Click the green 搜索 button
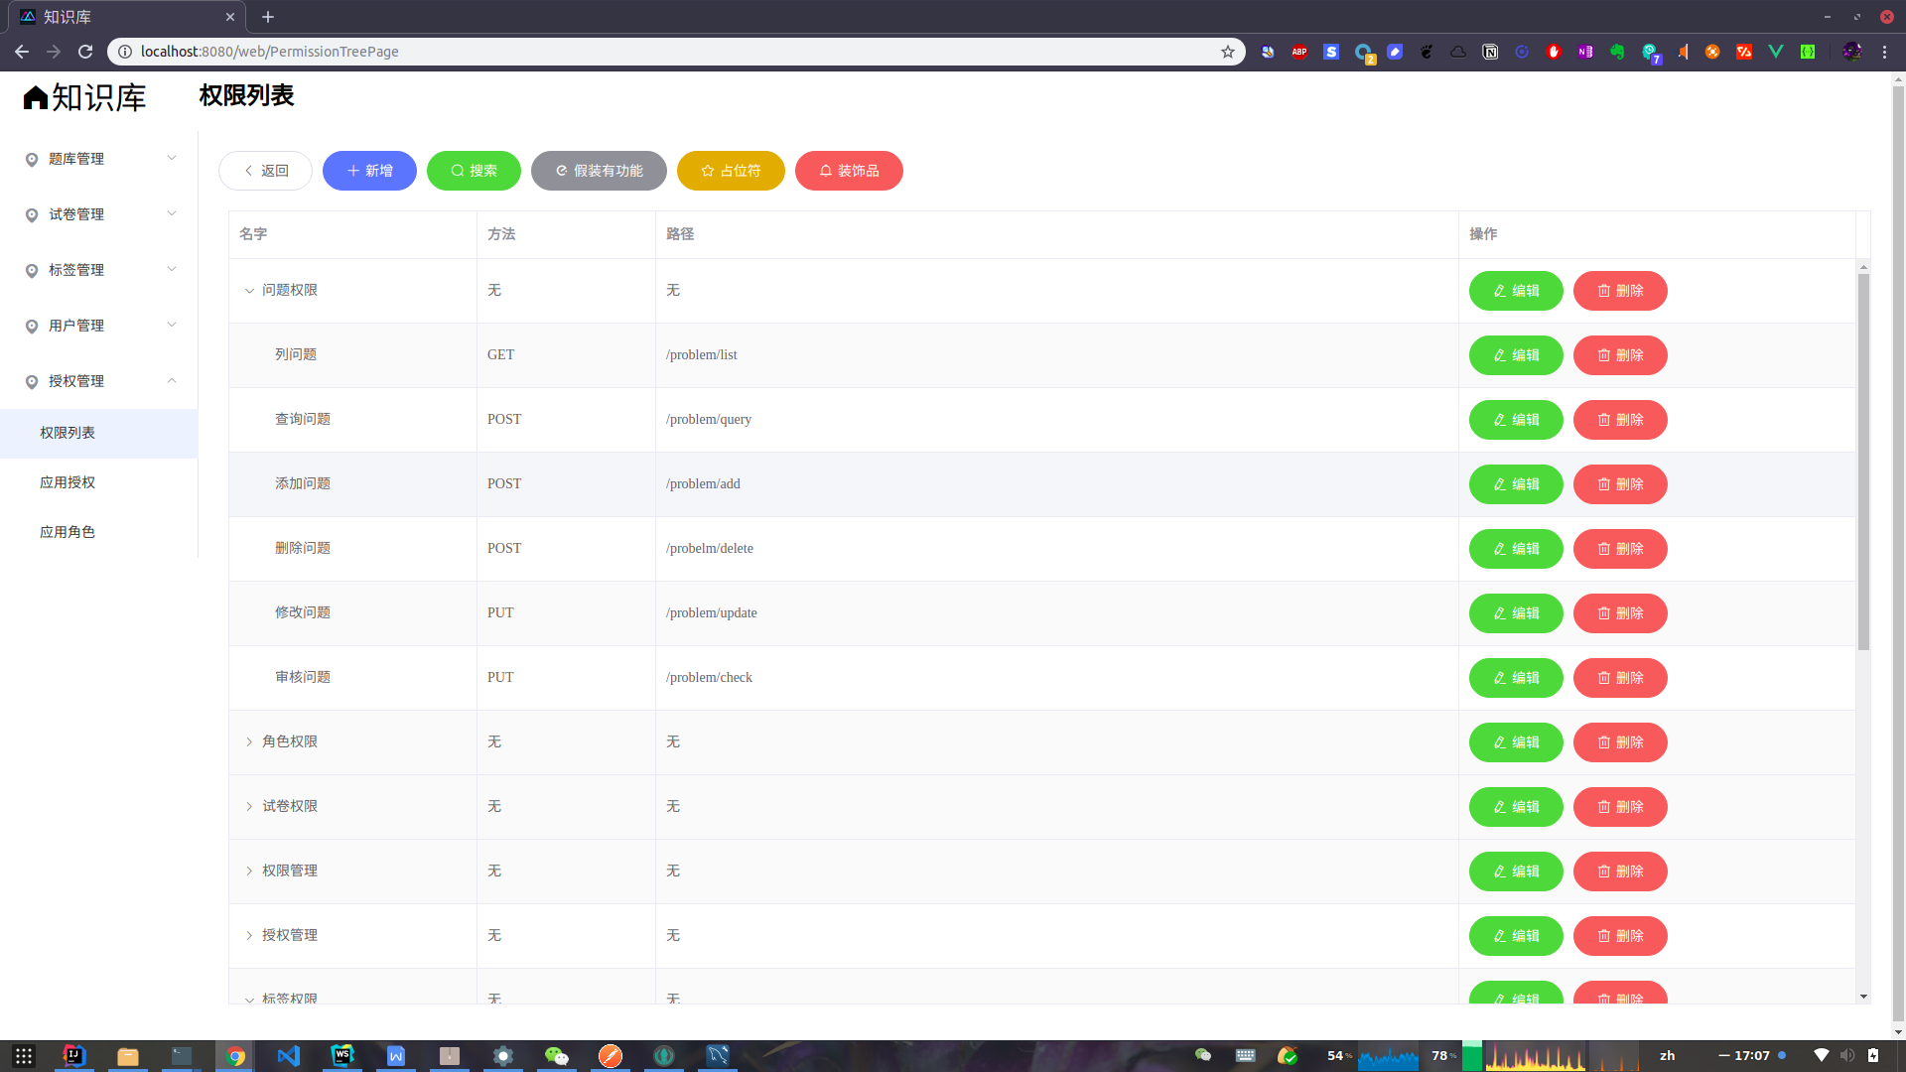This screenshot has height=1072, width=1906. click(474, 171)
